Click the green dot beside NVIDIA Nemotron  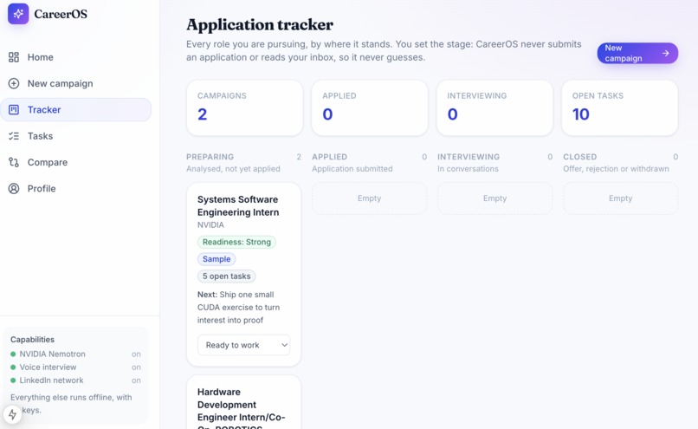(13, 354)
